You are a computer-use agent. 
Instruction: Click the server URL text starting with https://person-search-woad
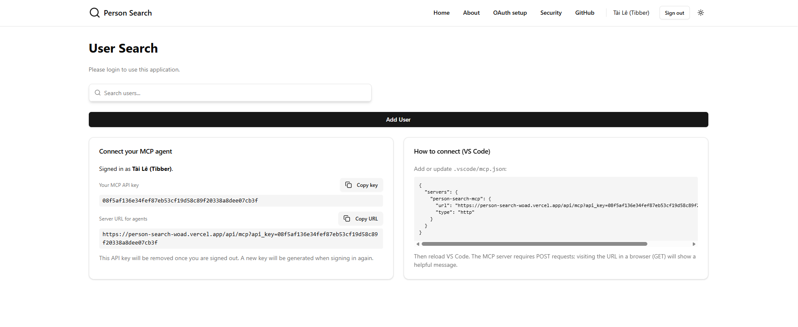[x=241, y=239]
